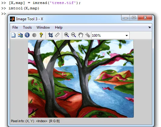Open the Help menu

click(x=59, y=27)
